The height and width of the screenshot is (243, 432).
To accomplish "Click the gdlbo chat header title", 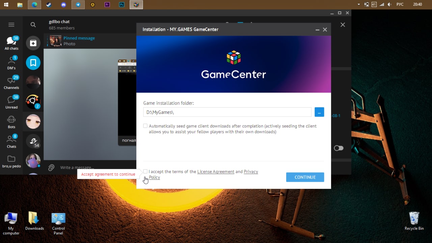I will coord(59,22).
